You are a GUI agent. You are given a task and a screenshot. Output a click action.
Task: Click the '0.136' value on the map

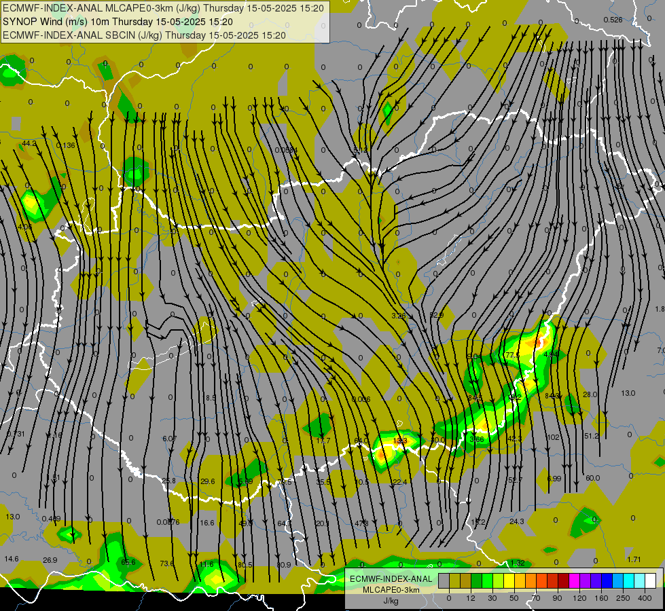pyautogui.click(x=66, y=145)
